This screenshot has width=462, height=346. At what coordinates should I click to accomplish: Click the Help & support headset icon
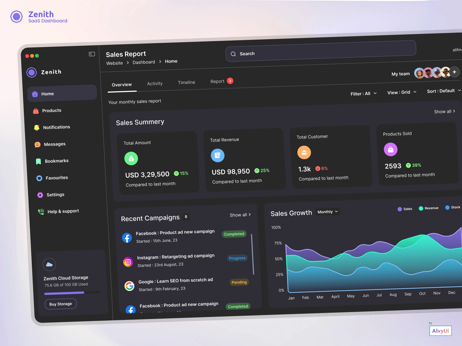(41, 212)
